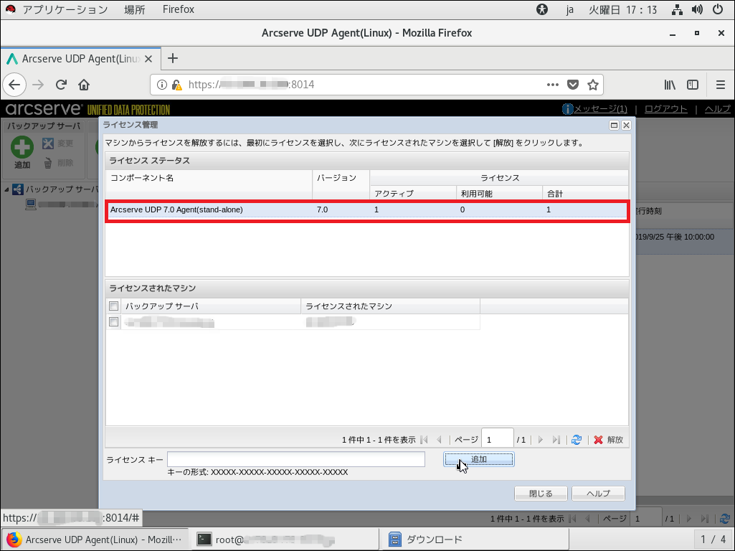Screen dimensions: 735x551
Task: Go to the last page in the dialog pager
Action: [x=556, y=440]
